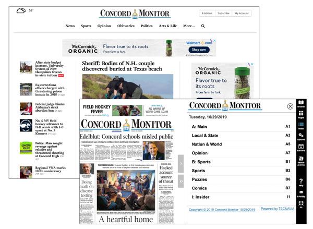The height and width of the screenshot is (229, 313).
Task: Close the McCormick sidebar ad
Action: (x=252, y=64)
